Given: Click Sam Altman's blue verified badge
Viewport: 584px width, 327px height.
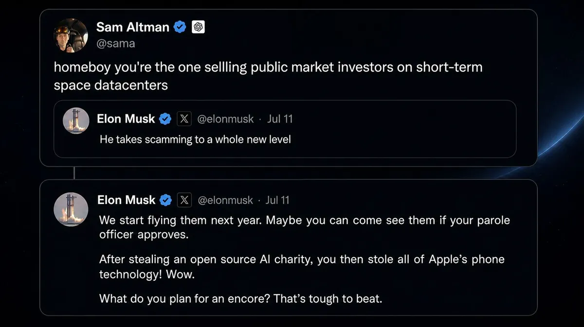Looking at the screenshot, I should click(x=180, y=27).
